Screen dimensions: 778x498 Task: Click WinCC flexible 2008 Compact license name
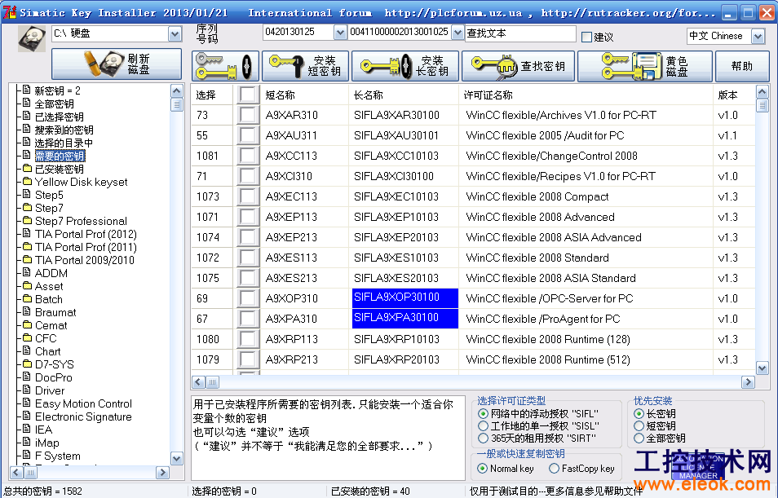tap(537, 196)
